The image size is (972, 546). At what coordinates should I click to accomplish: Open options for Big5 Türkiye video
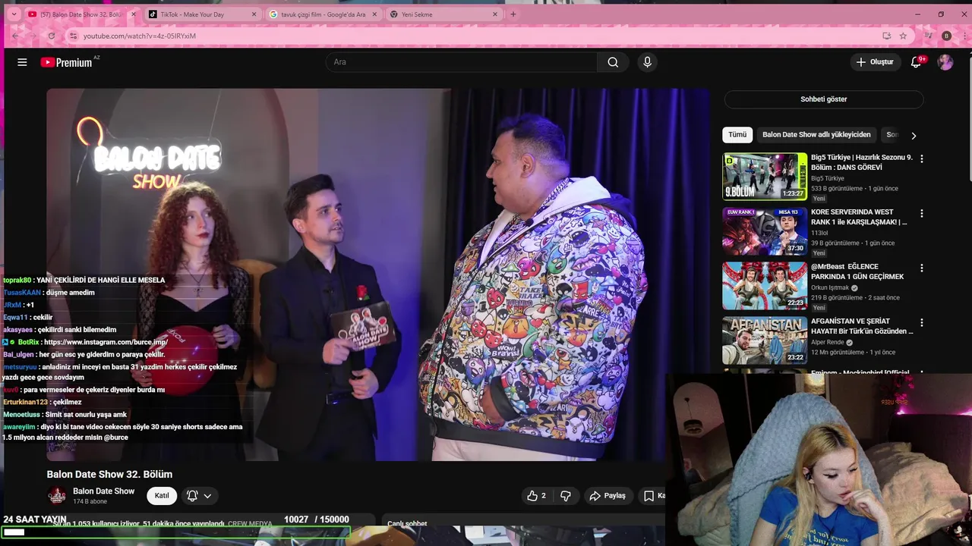[x=922, y=159]
